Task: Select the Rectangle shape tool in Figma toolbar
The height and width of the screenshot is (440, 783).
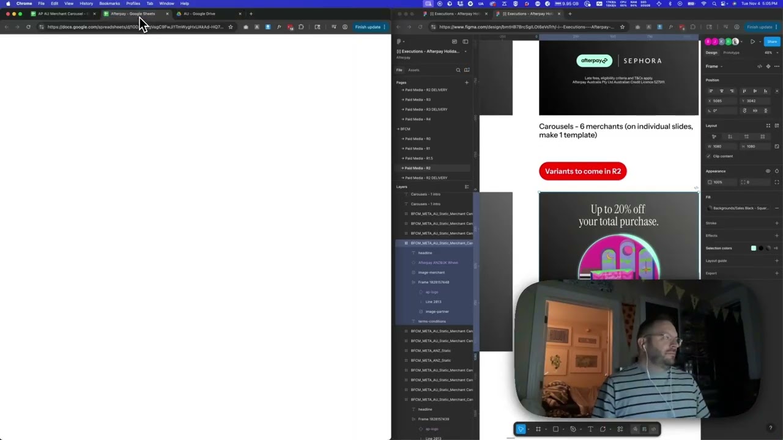Action: click(x=555, y=429)
